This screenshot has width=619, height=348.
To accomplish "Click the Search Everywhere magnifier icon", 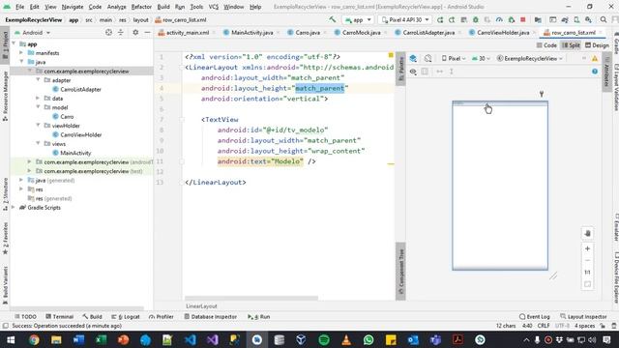I will [604, 19].
